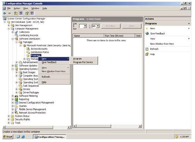Click the Drivers icon in tree

click(x=21, y=89)
